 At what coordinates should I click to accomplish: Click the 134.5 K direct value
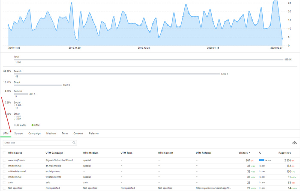click(66, 85)
